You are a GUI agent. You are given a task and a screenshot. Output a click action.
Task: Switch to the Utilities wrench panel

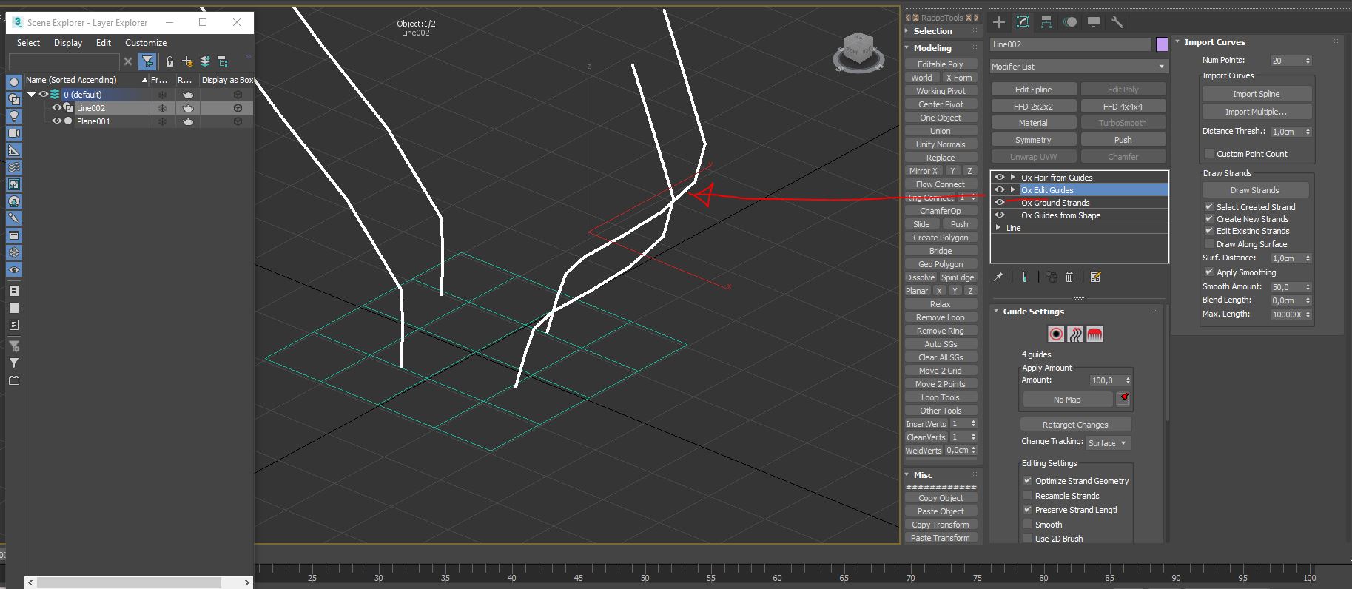pyautogui.click(x=1117, y=22)
